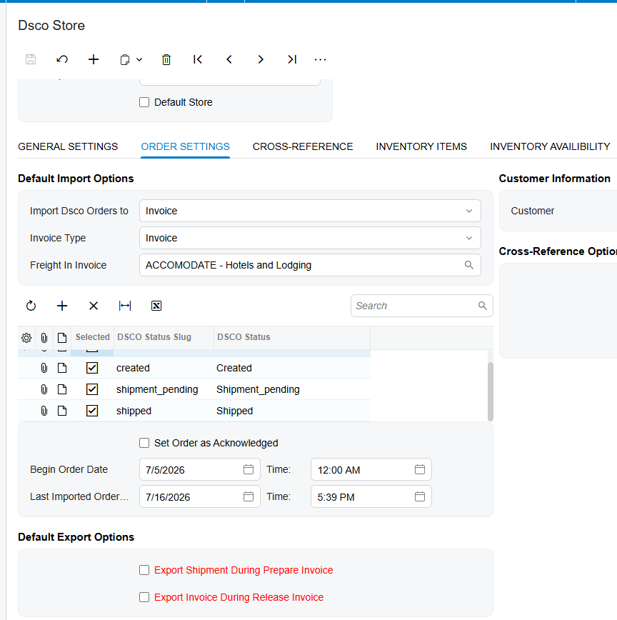Select the 'created' slug cell
Viewport: 617px width, 620px height.
(x=164, y=368)
